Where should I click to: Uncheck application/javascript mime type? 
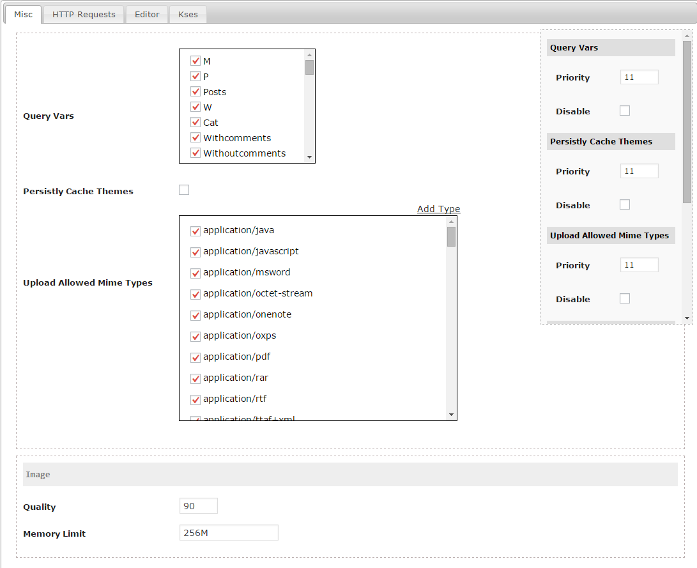(x=195, y=252)
